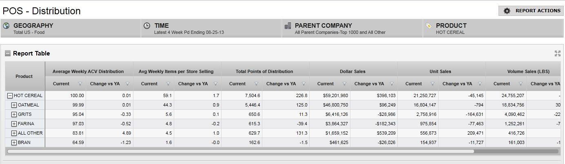Click the tag icon beside Product
This screenshot has height=164, width=565.
[429, 26]
